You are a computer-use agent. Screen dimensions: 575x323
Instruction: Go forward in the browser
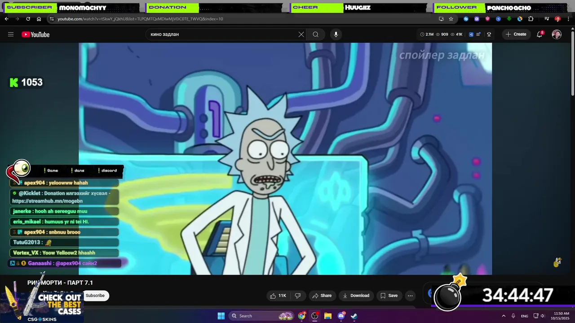[x=17, y=19]
